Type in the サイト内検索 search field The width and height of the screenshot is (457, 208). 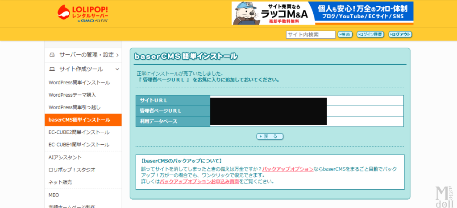(x=311, y=35)
